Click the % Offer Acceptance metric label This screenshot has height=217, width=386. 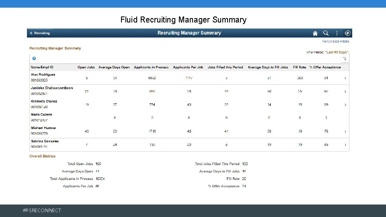point(224,186)
